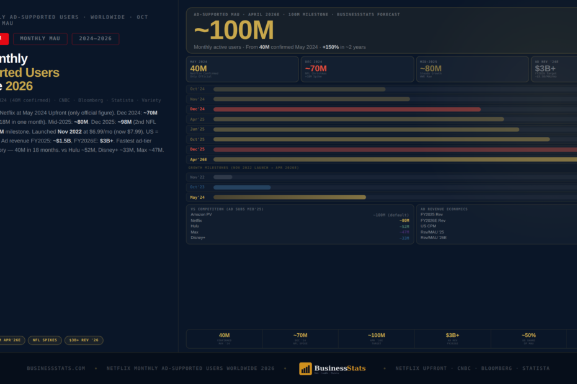
Task: Open the Mid-2025 ~80M card
Action: tap(473, 69)
